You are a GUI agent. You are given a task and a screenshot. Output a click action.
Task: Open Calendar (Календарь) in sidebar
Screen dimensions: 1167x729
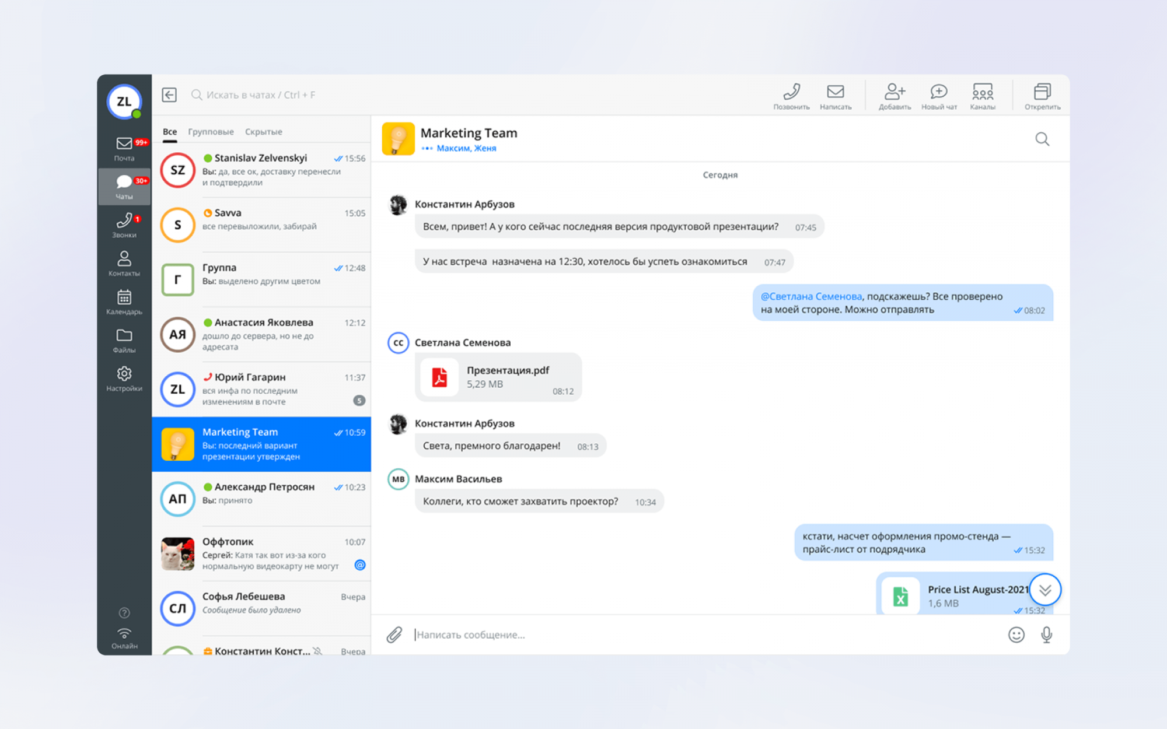124,302
